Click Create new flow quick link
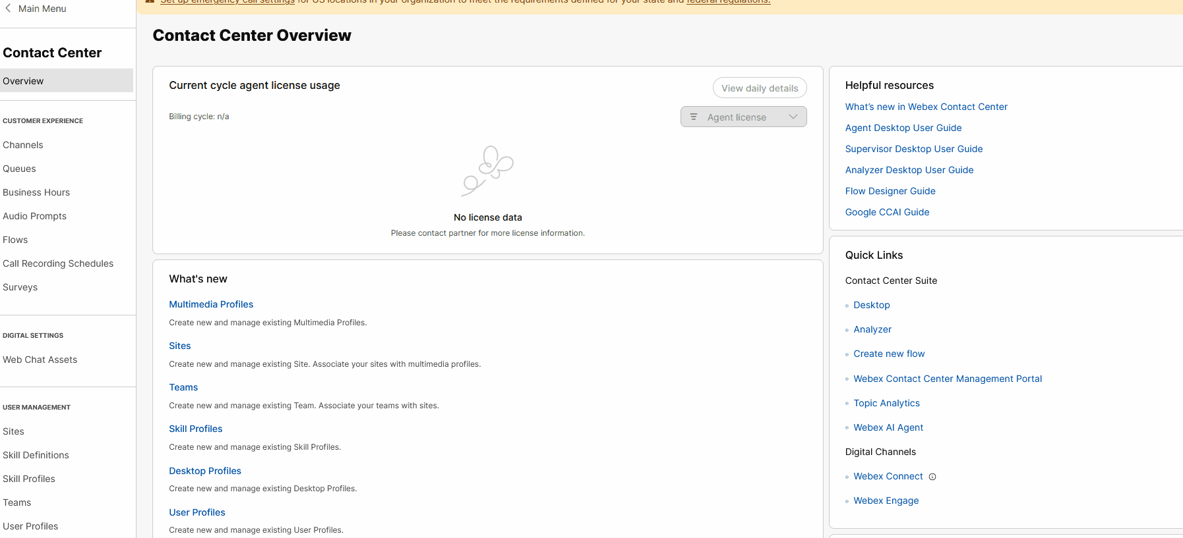1183x538 pixels. click(889, 354)
